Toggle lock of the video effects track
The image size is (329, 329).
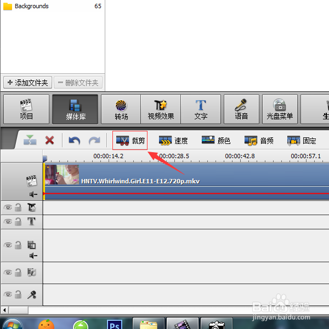click(18, 207)
